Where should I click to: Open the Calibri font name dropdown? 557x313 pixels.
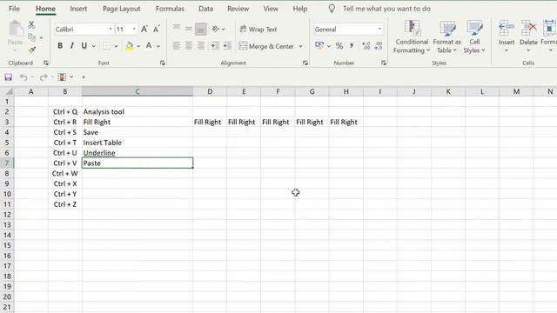(111, 29)
